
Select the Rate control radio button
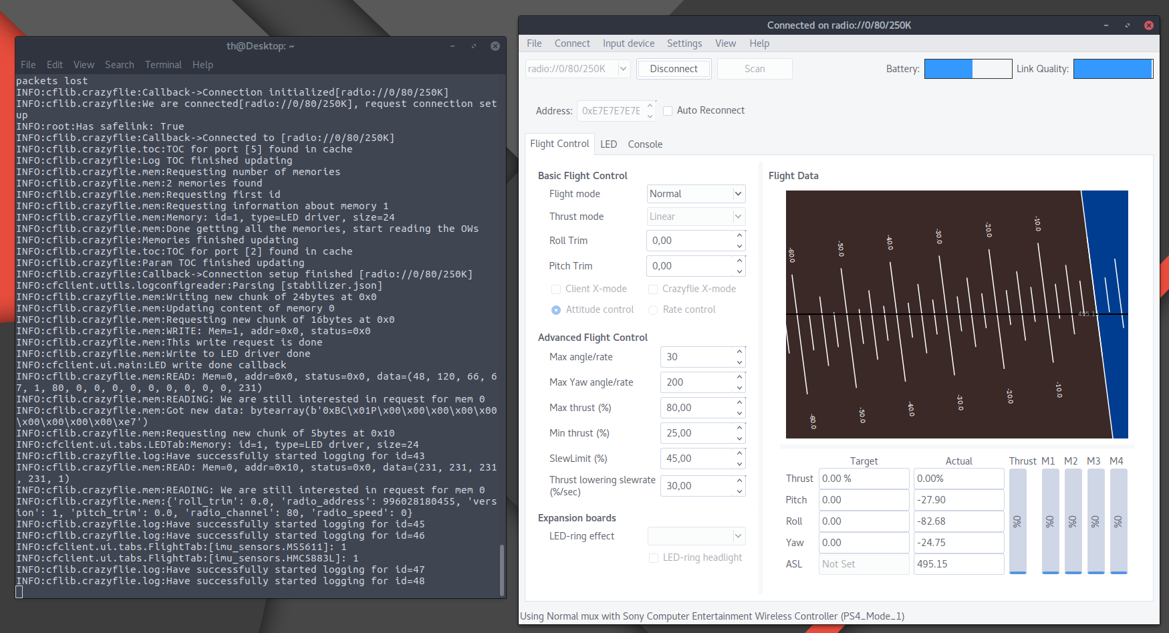click(653, 310)
